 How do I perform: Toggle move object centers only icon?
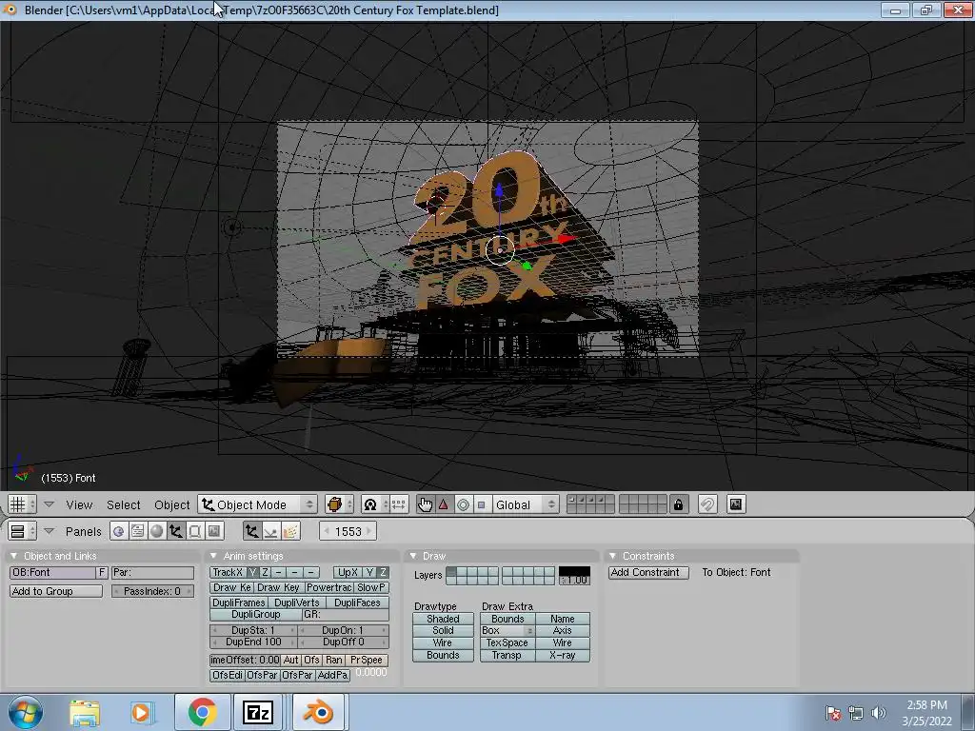pyautogui.click(x=399, y=504)
